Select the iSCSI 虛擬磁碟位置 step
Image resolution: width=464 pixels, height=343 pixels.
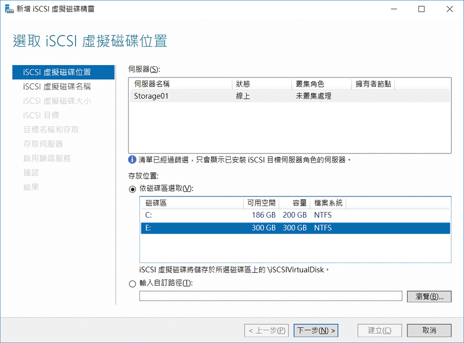[x=57, y=72]
